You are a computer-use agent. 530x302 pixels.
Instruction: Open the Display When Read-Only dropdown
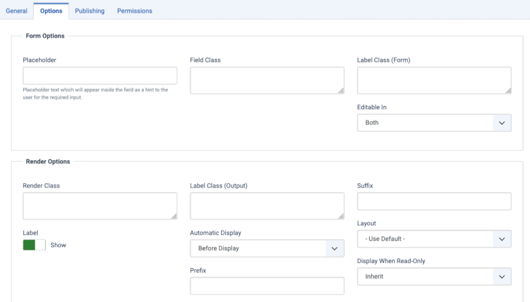(434, 276)
